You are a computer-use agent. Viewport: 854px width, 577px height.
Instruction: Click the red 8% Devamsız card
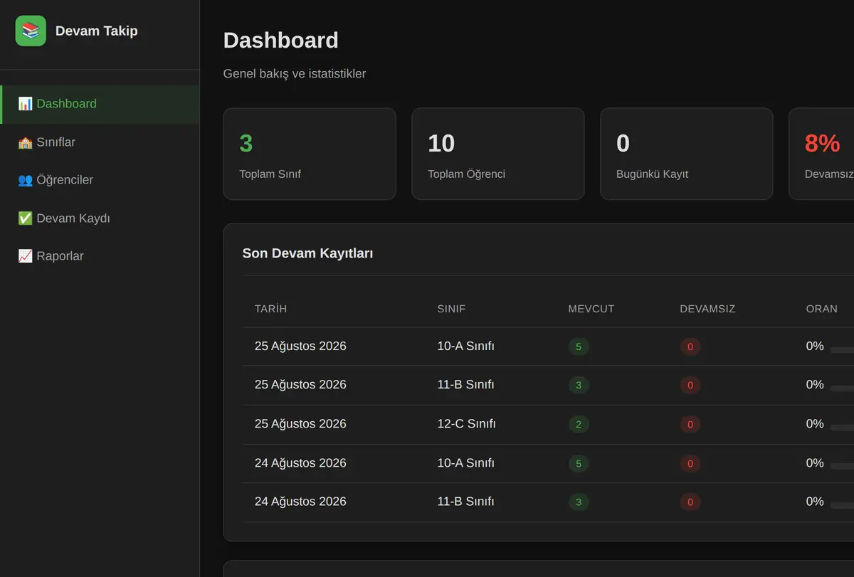[821, 154]
